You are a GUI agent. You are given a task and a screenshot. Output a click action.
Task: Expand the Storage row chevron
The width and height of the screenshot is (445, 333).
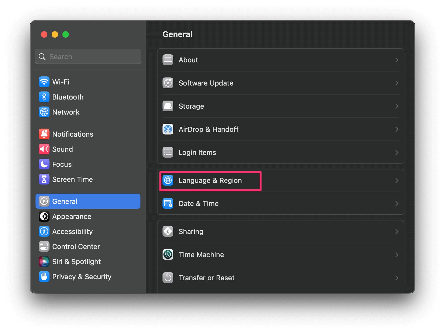pos(397,106)
